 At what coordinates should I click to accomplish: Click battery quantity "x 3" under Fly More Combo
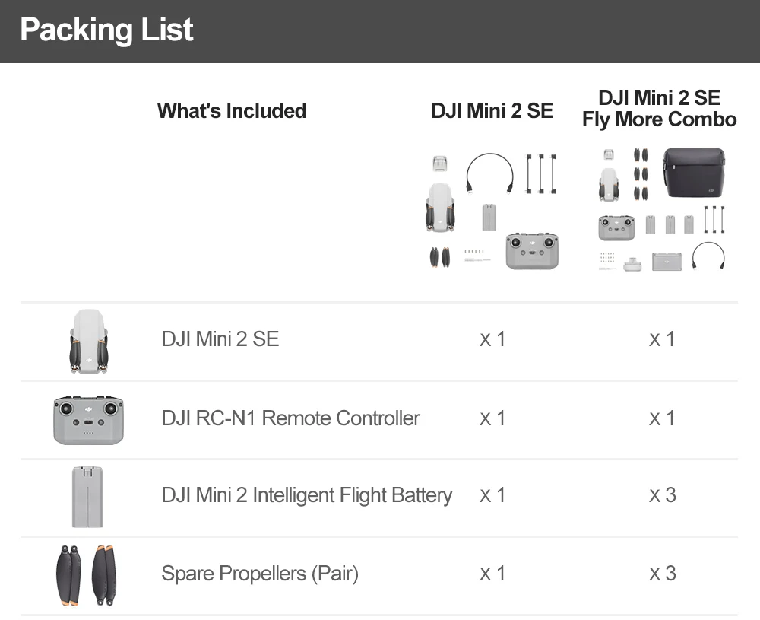click(x=662, y=495)
